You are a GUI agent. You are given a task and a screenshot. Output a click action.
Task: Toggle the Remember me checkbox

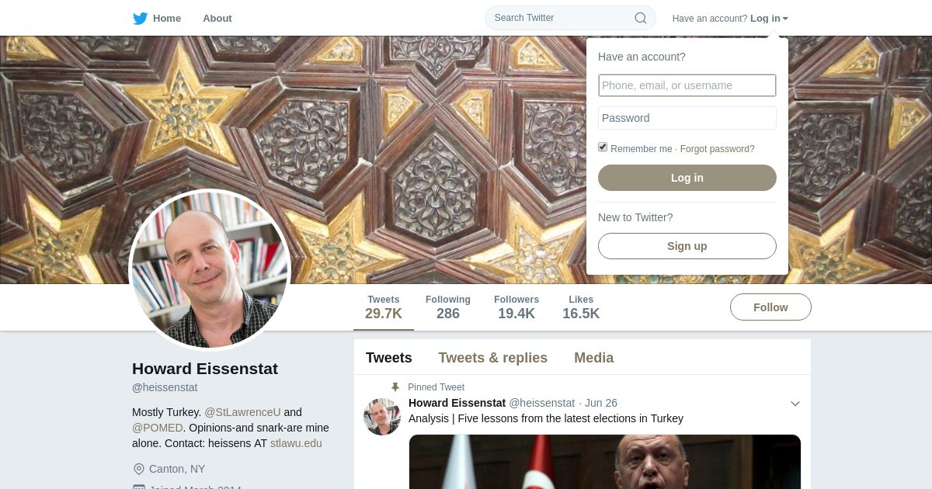click(x=603, y=147)
